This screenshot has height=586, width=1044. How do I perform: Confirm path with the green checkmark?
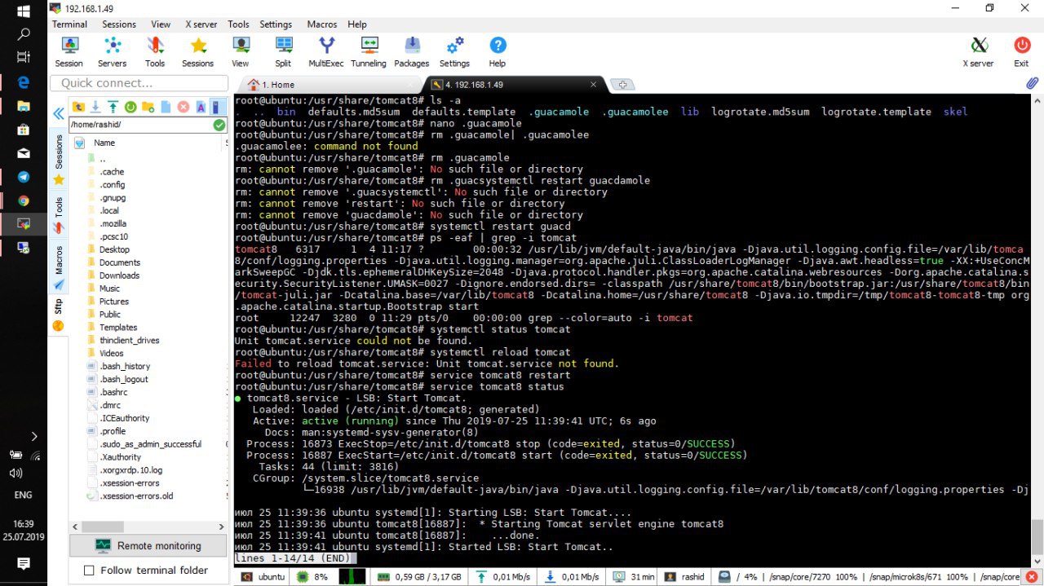point(219,125)
